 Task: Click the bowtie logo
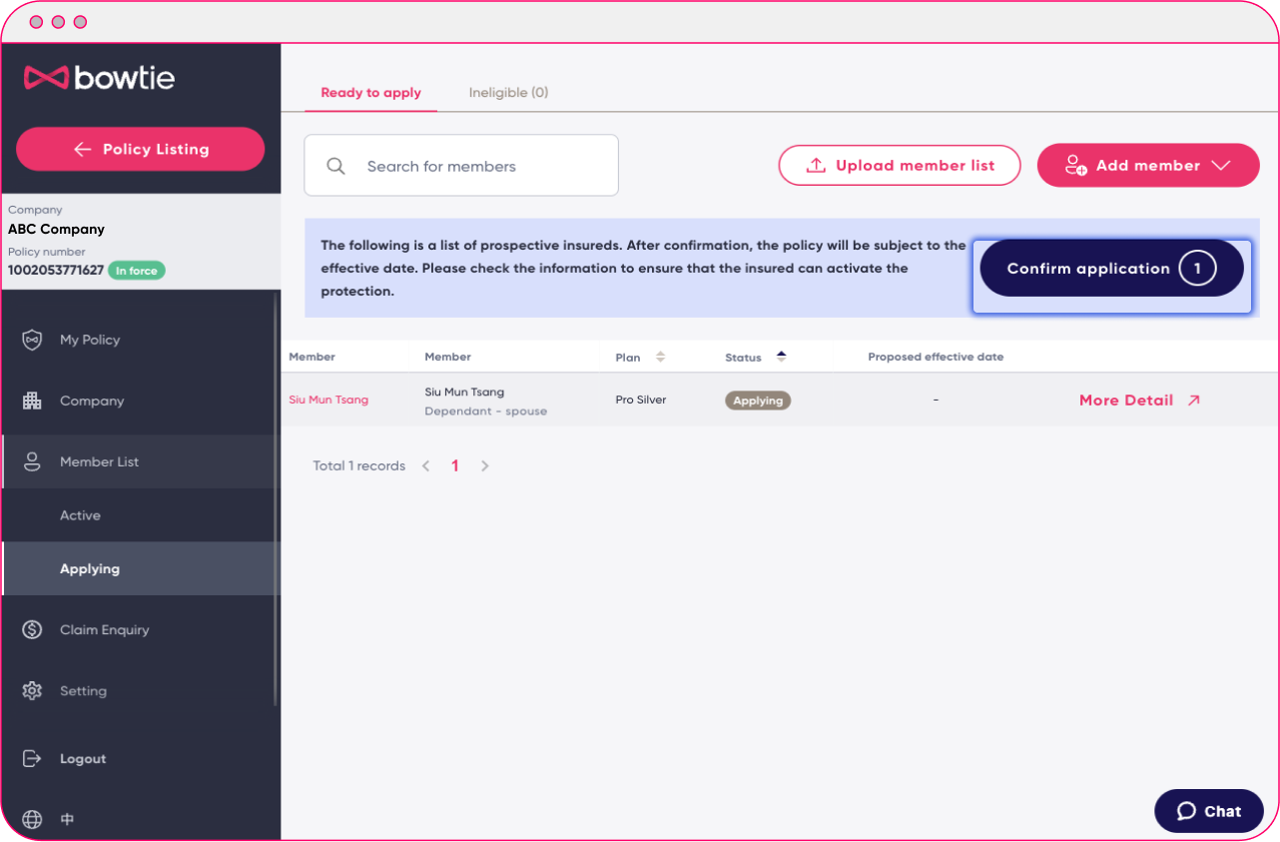pos(99,77)
